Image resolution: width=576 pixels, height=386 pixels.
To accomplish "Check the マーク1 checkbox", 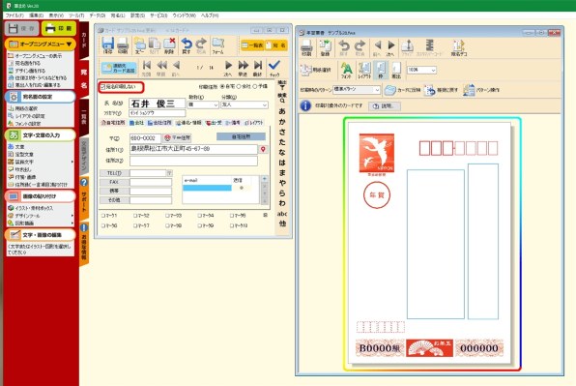I will 103,216.
